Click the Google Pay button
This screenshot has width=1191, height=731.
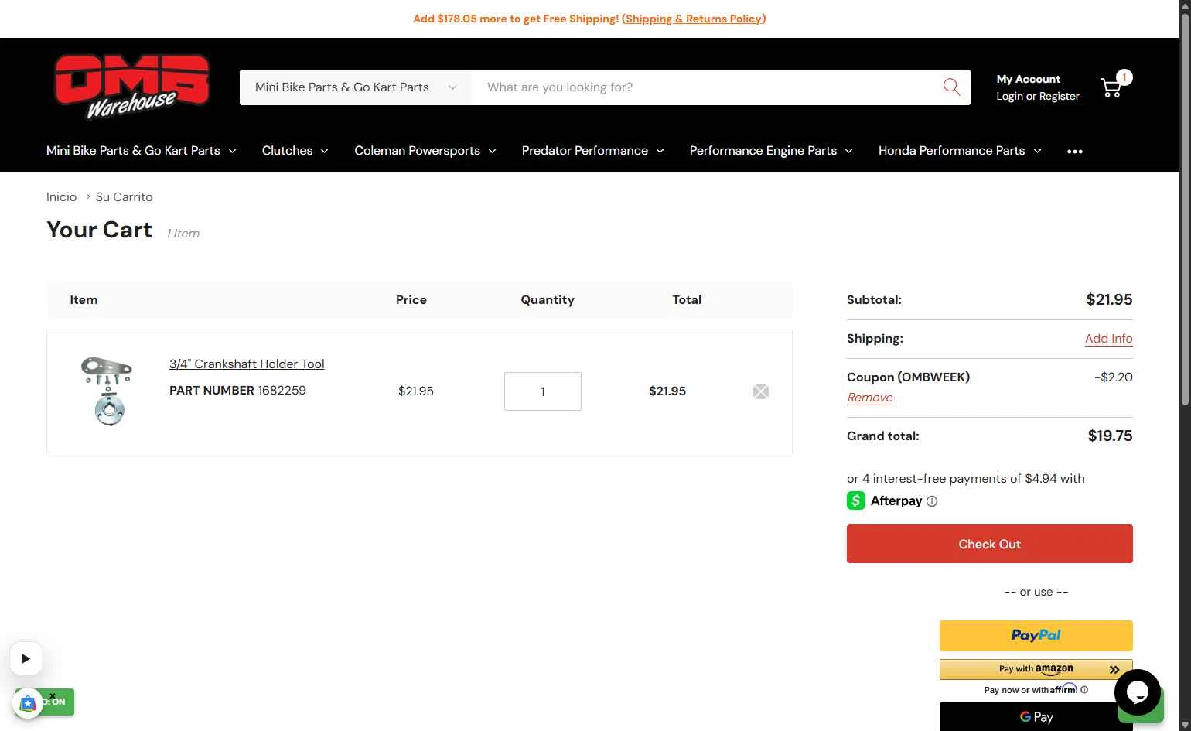pyautogui.click(x=1036, y=716)
